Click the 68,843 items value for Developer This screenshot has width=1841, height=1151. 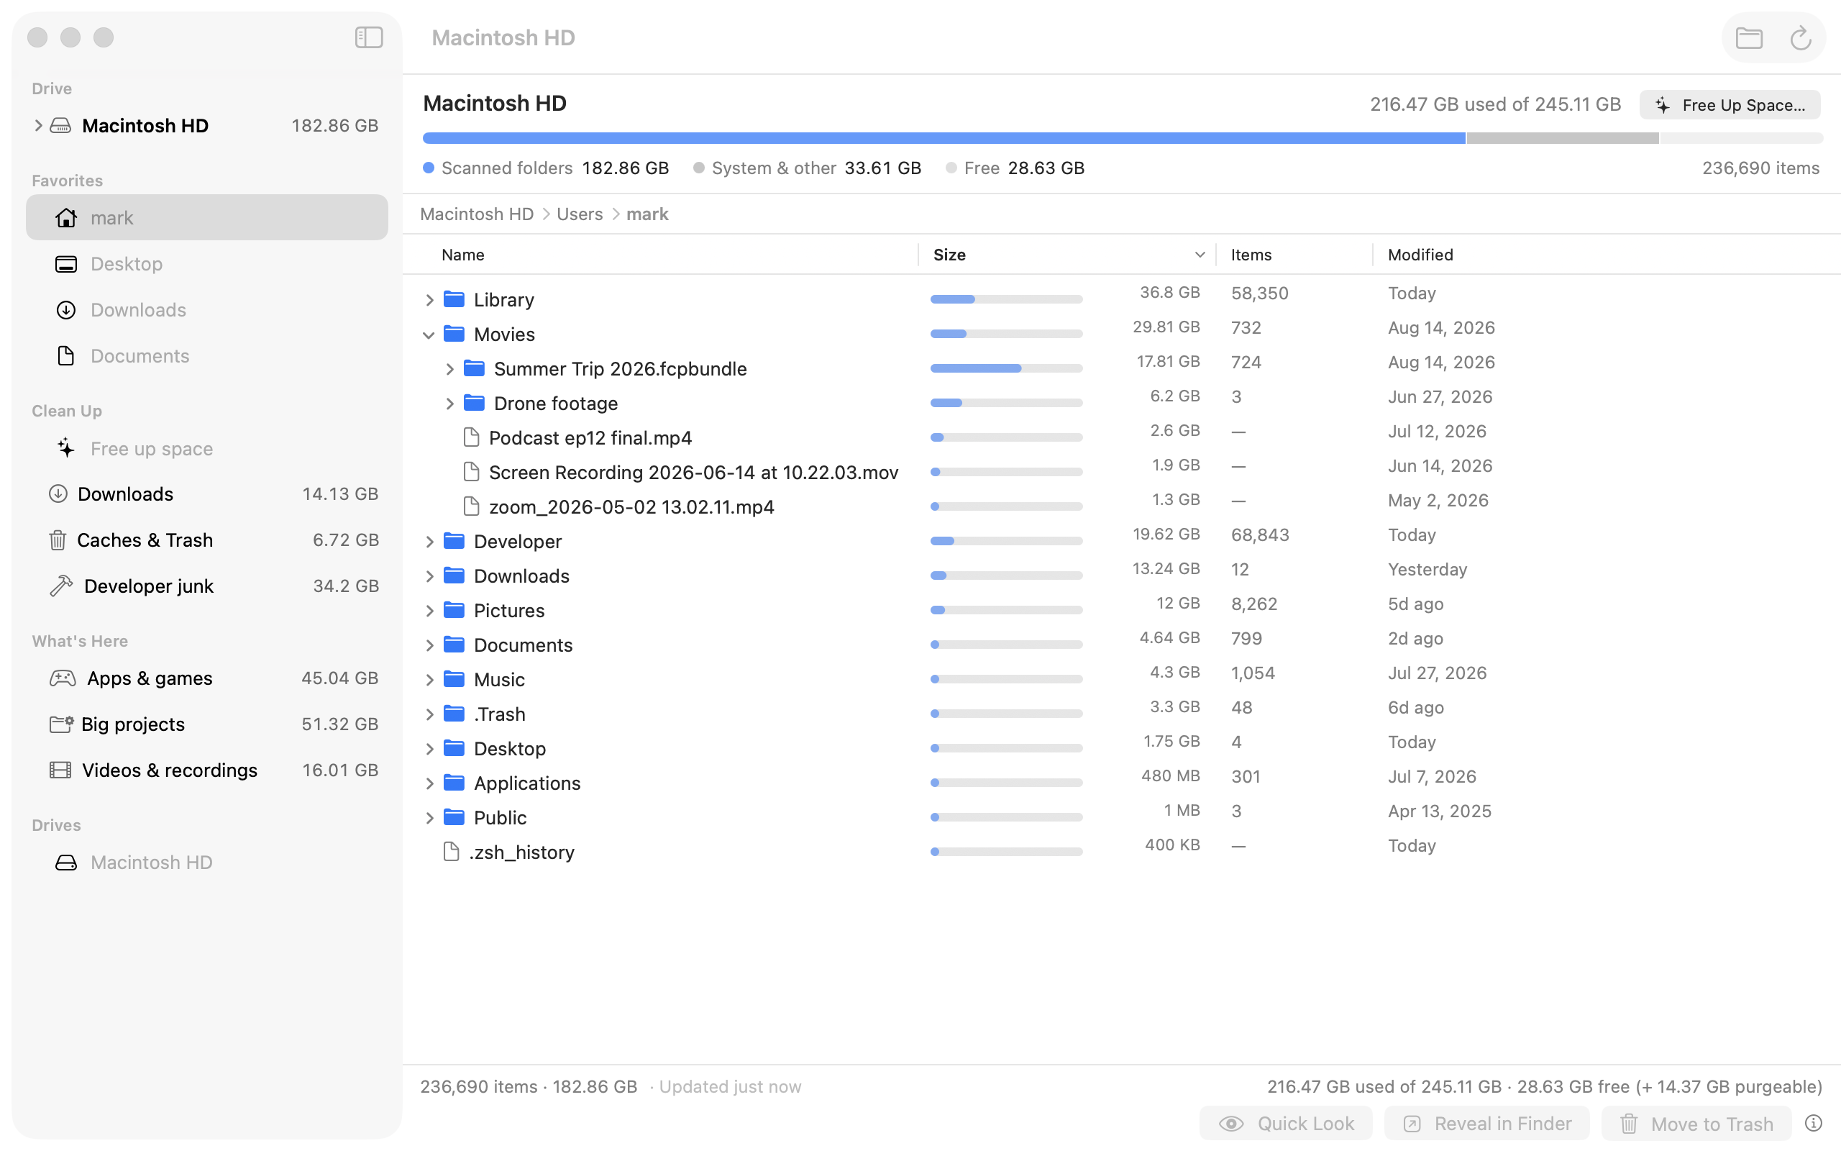1260,534
